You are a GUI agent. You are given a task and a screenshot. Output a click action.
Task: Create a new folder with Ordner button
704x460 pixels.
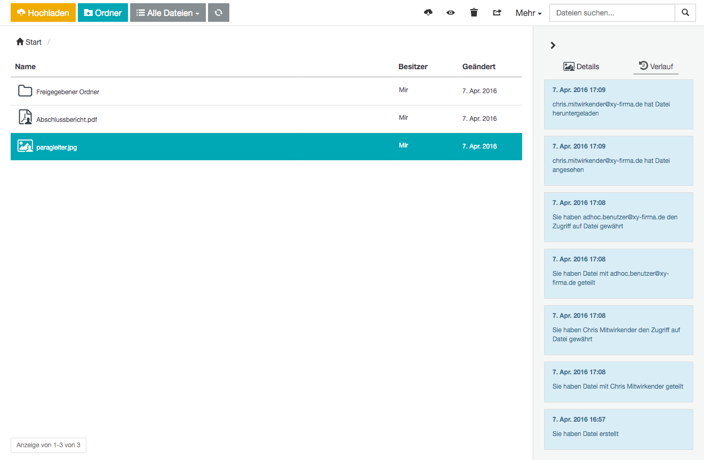coord(103,13)
